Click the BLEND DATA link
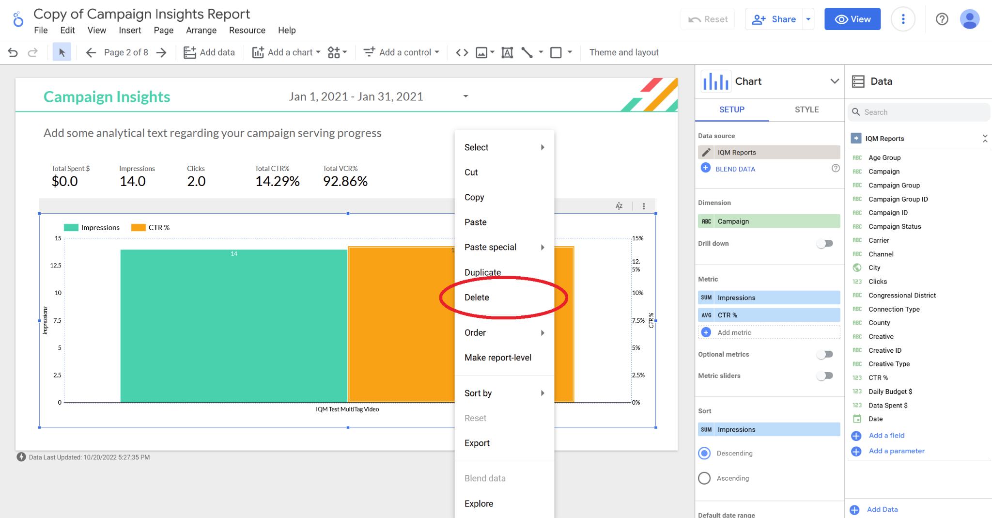 [735, 169]
